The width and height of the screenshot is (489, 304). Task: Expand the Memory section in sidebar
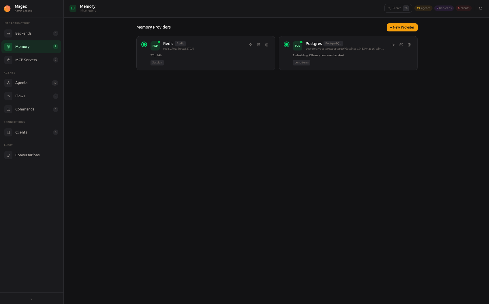click(22, 46)
